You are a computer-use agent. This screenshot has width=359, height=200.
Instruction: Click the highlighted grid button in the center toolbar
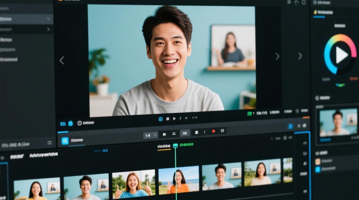click(x=185, y=133)
